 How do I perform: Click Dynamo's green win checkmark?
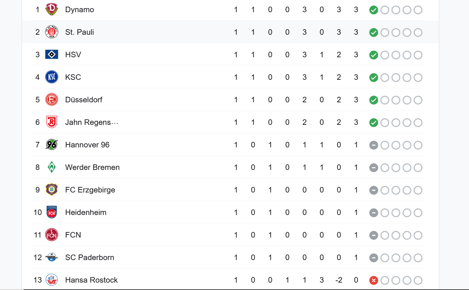pyautogui.click(x=374, y=10)
